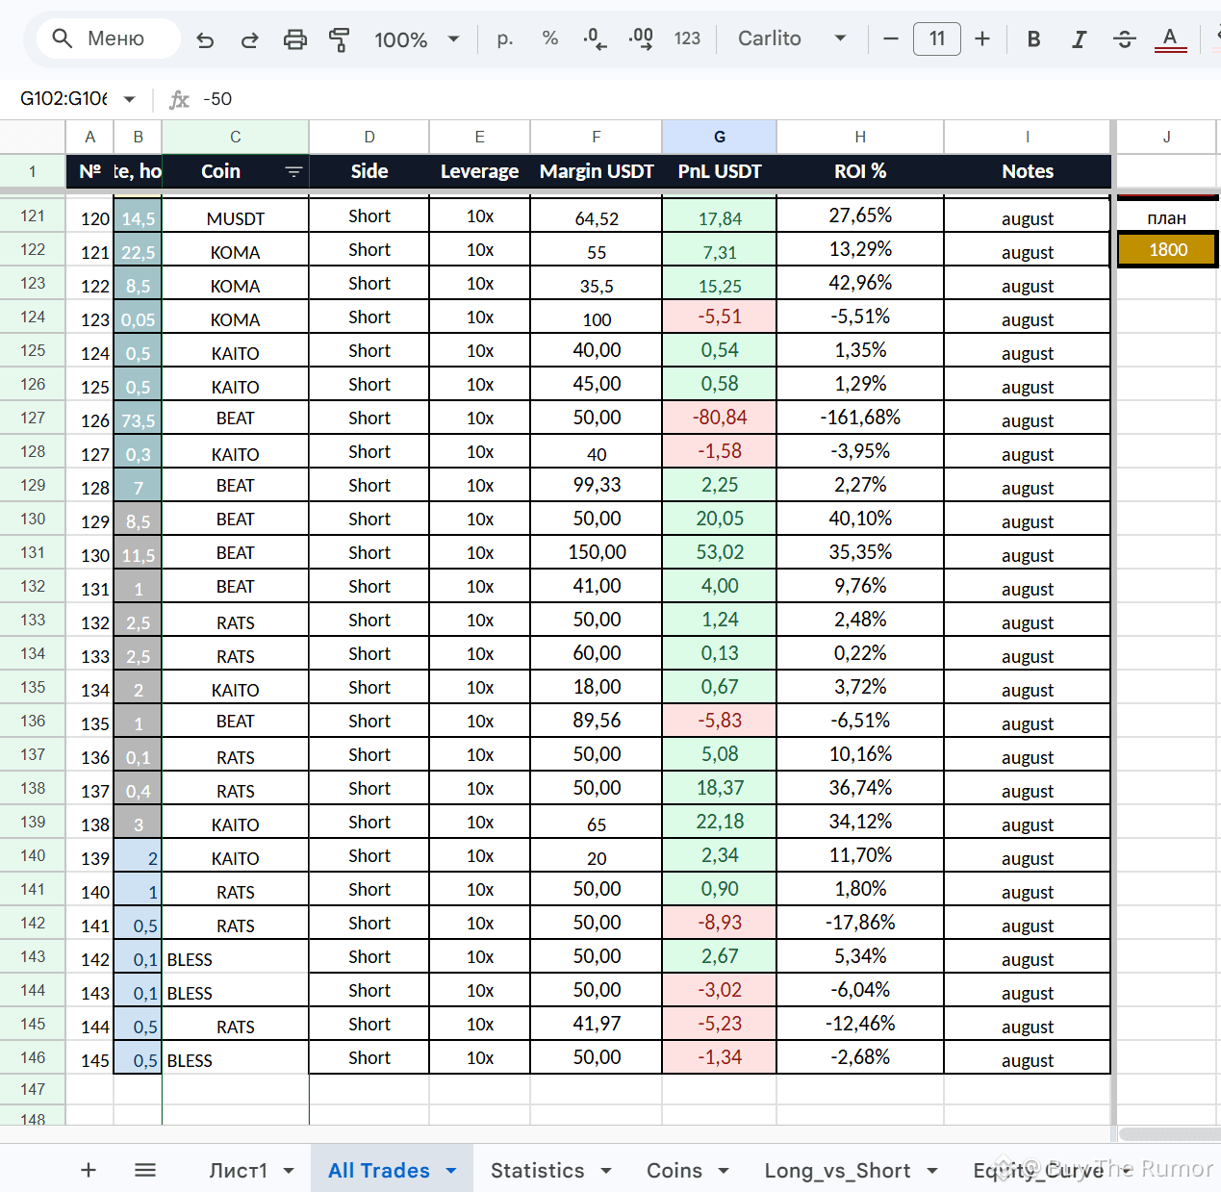This screenshot has height=1192, width=1221.
Task: Click the Print icon
Action: coord(295,39)
